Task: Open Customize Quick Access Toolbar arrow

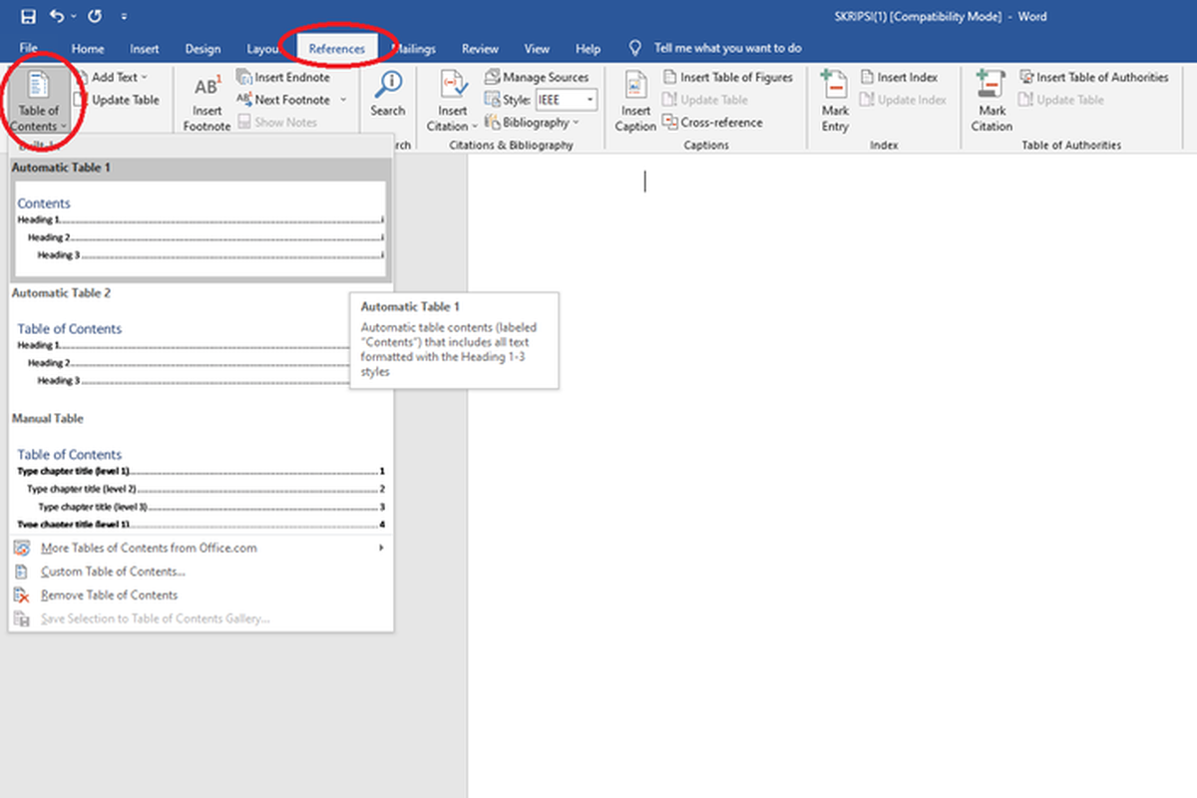Action: coord(124,17)
